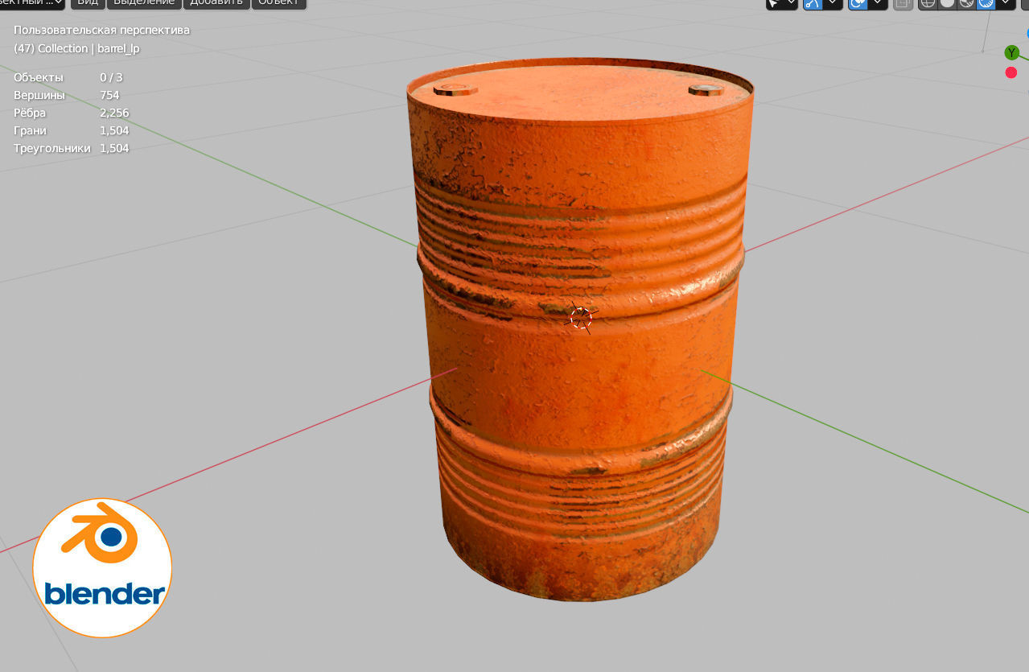Expand the selectability and visibility options dropdown

click(x=791, y=3)
